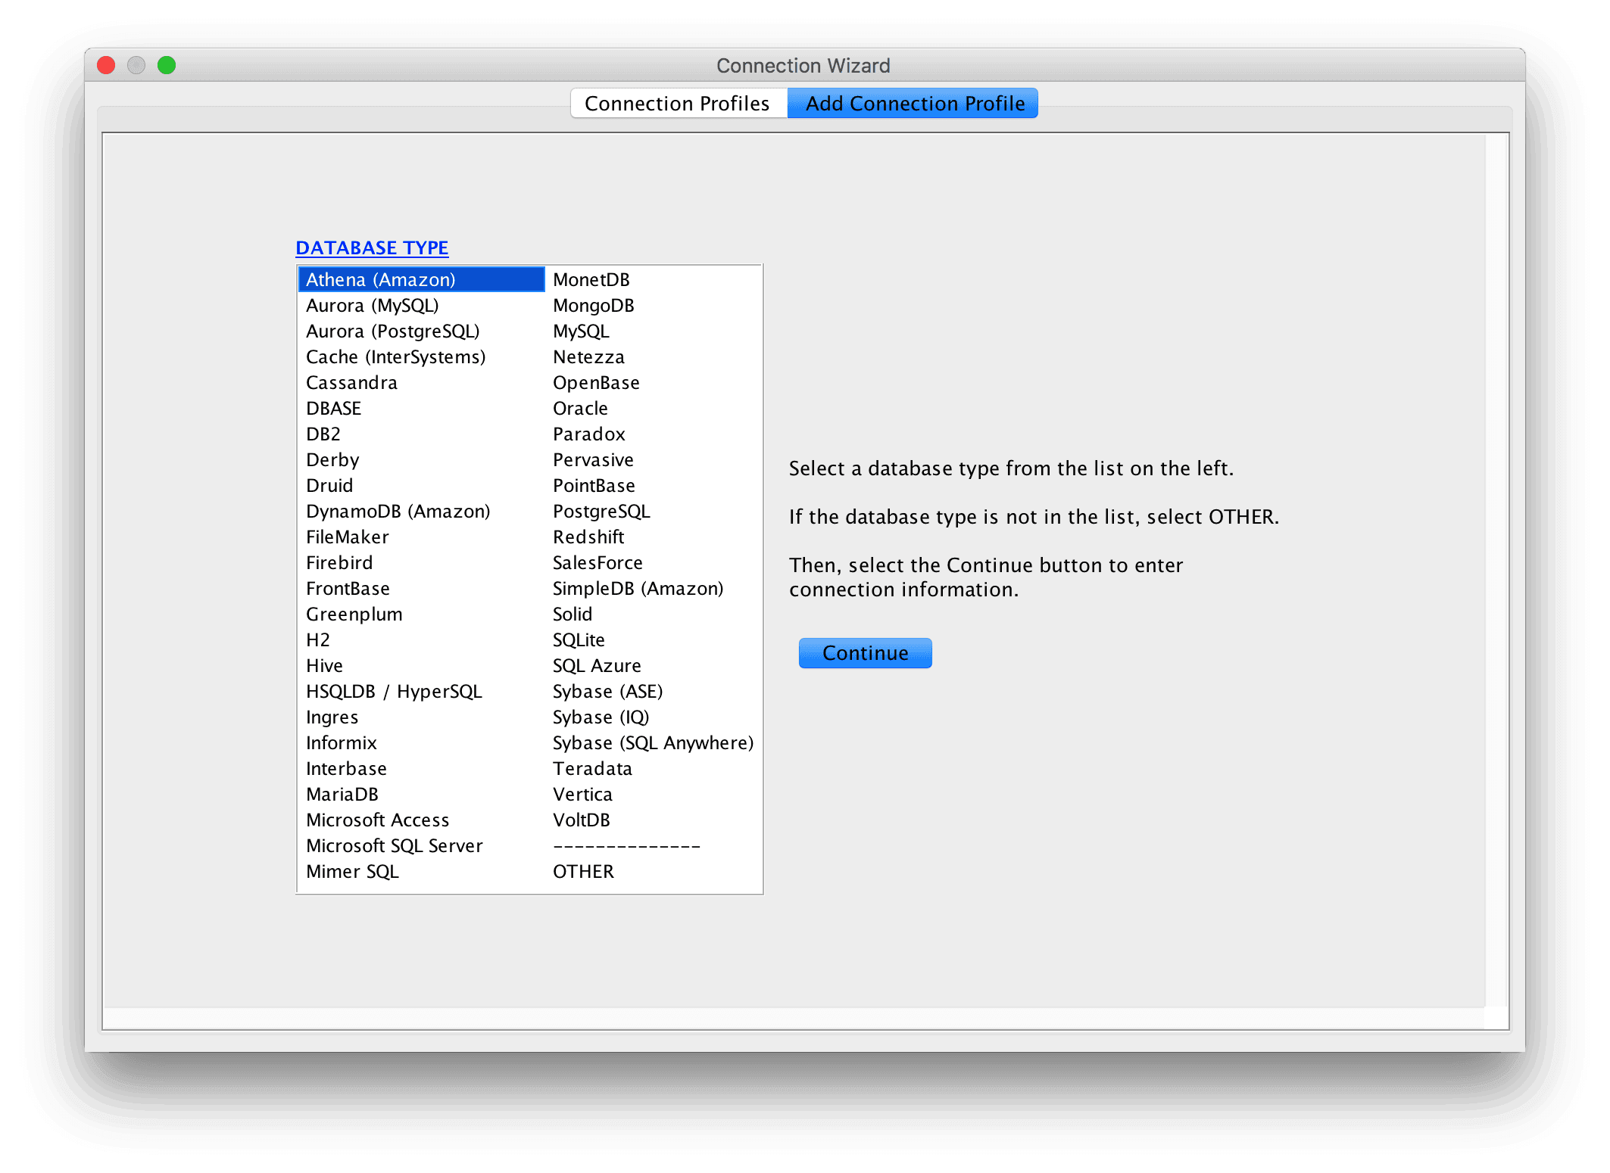This screenshot has width=1610, height=1173.
Task: Select FileMaker database type
Action: (x=422, y=537)
